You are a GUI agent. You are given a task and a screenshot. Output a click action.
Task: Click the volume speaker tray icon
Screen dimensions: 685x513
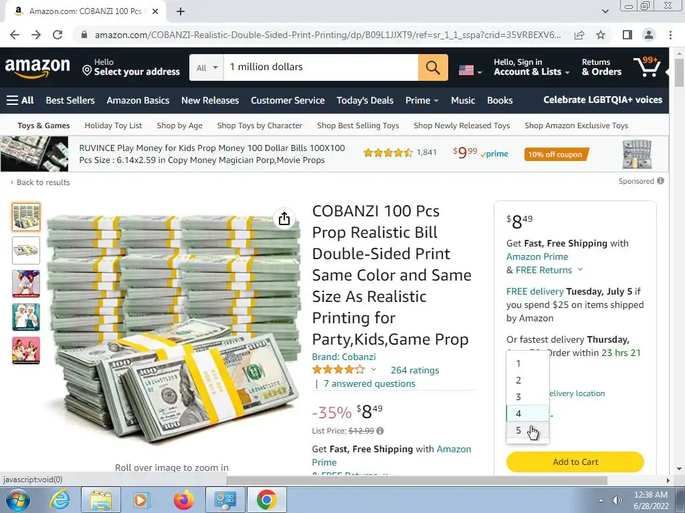617,500
